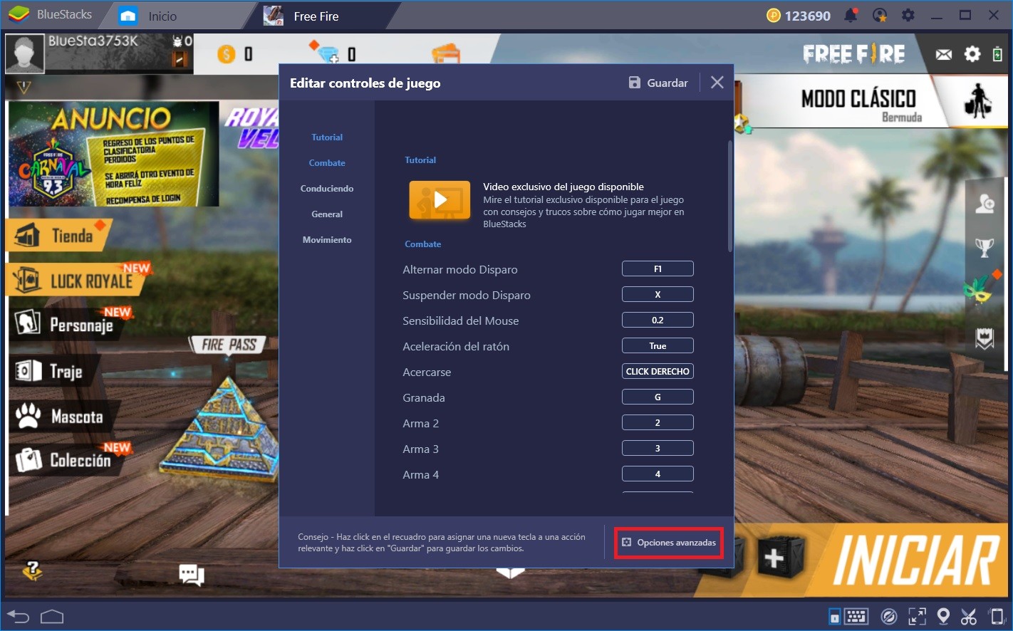Select Conduciendo category
The width and height of the screenshot is (1013, 631).
(327, 189)
